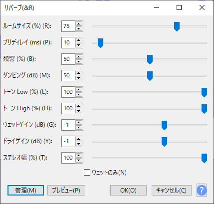The height and width of the screenshot is (204, 214).
Task: Increase プリディレイ value with up arrow
Action: tap(79, 40)
